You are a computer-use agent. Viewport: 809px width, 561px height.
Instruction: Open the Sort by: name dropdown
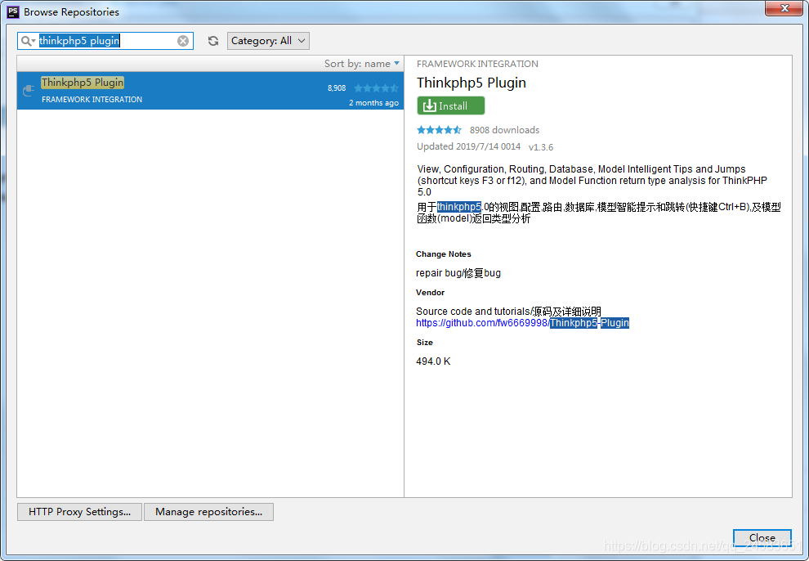[362, 64]
